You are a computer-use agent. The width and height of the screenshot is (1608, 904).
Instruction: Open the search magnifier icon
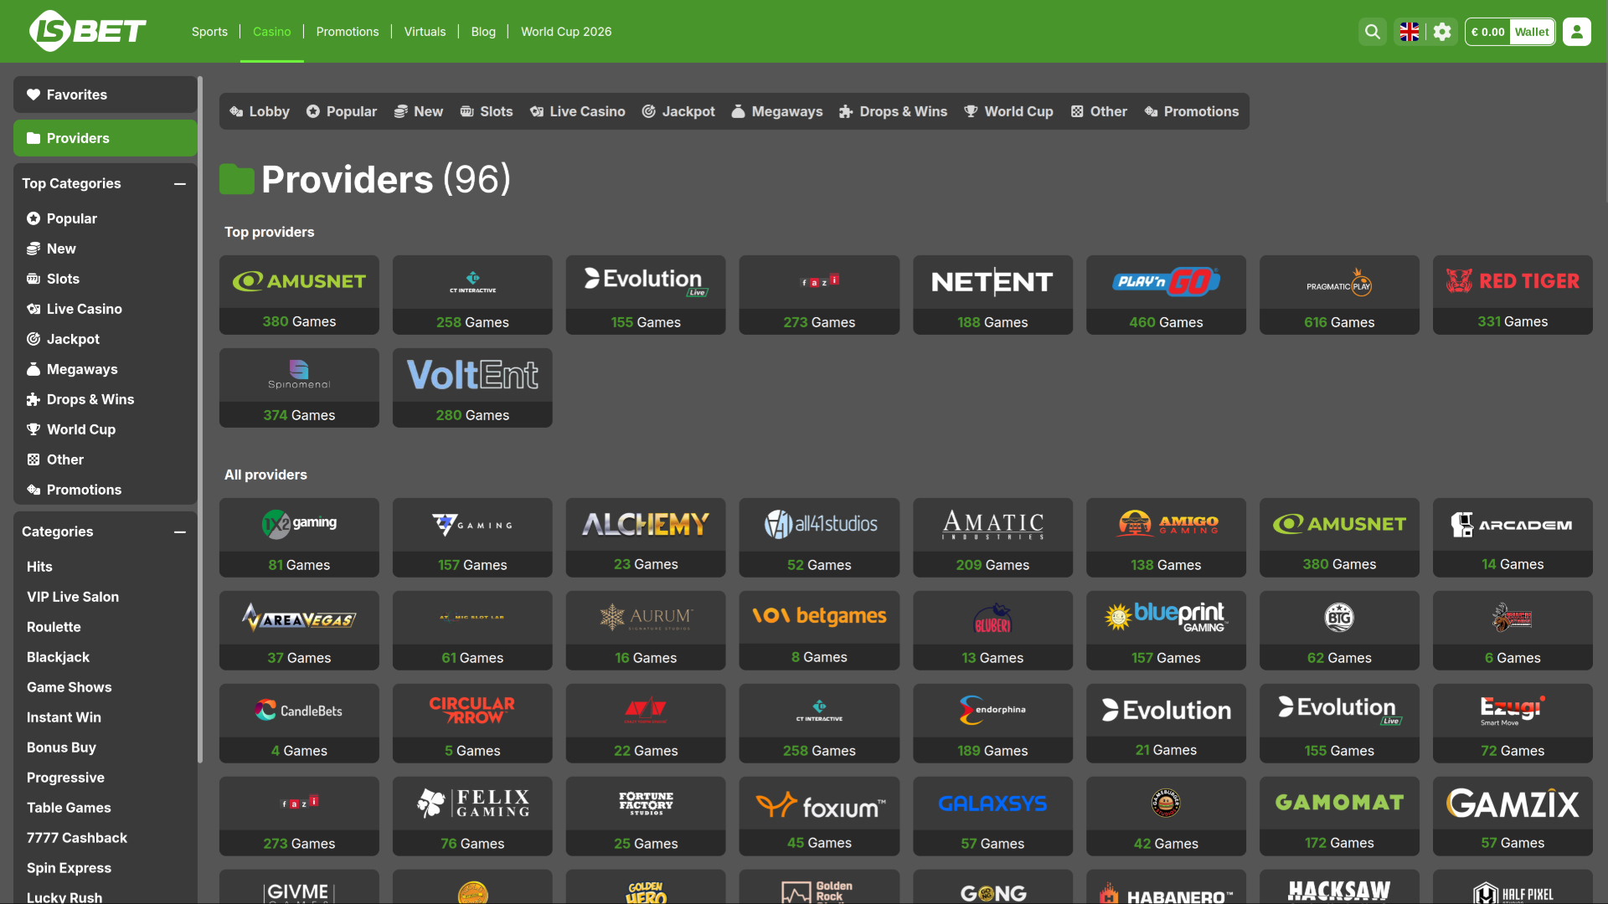pyautogui.click(x=1372, y=32)
